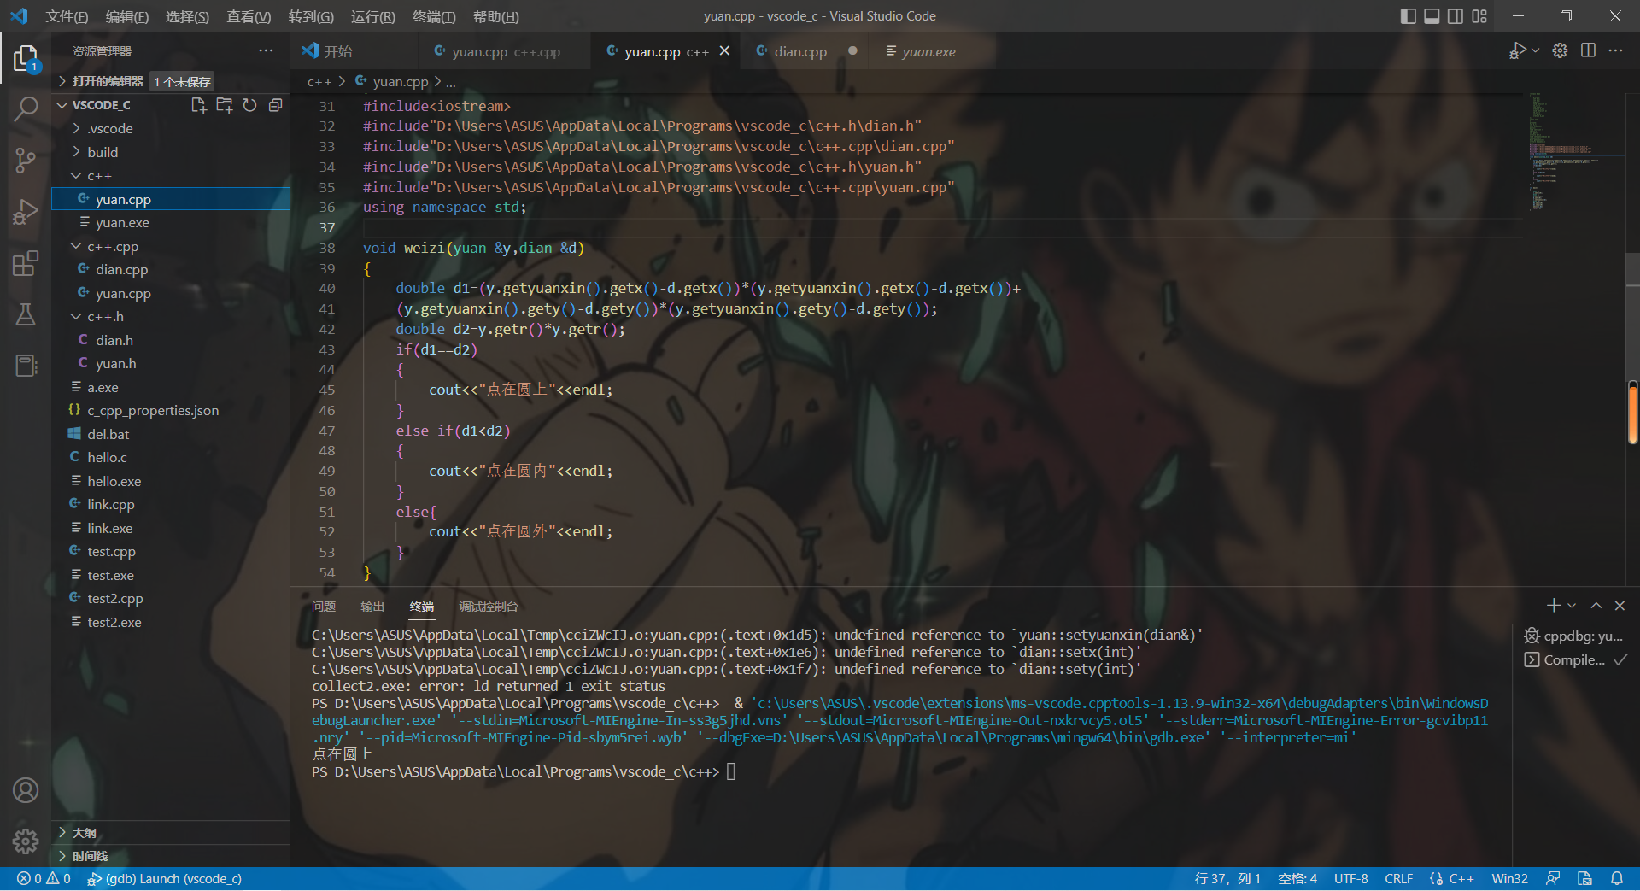
Task: Switch to the 问题 panel tab
Action: pos(324,607)
